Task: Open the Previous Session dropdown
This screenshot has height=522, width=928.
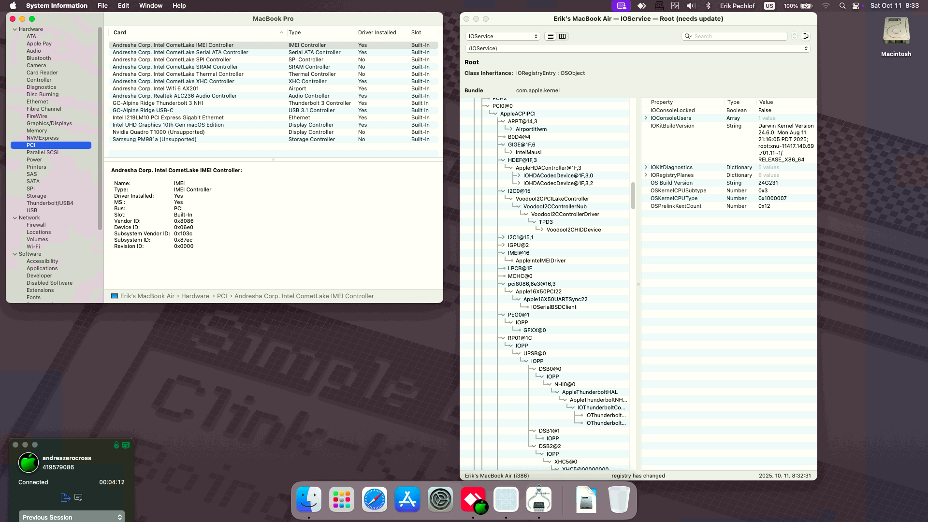Action: pyautogui.click(x=72, y=517)
